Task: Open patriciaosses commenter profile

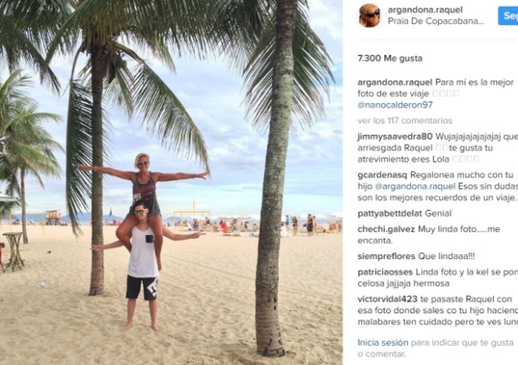Action: [x=385, y=272]
